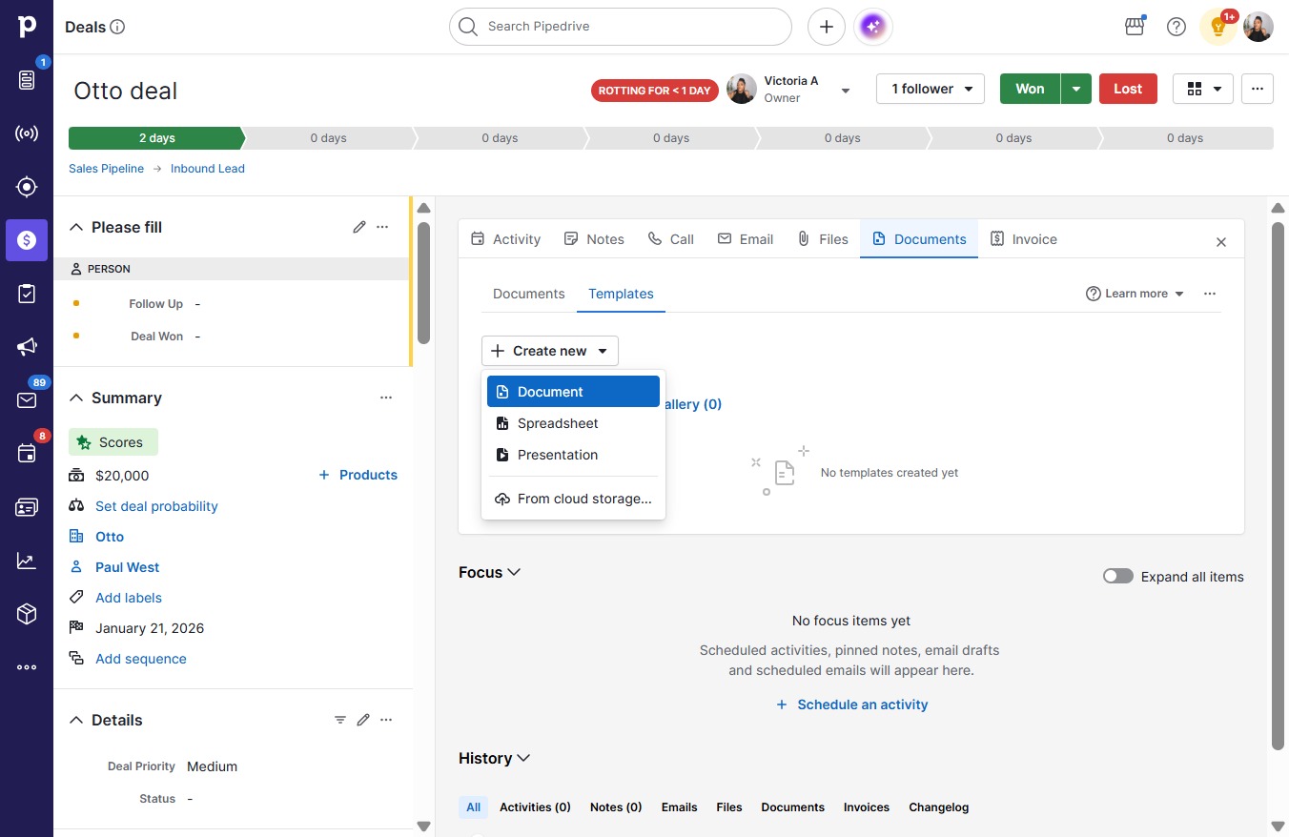This screenshot has width=1289, height=837.
Task: Edit the Details section fields
Action: click(x=363, y=720)
